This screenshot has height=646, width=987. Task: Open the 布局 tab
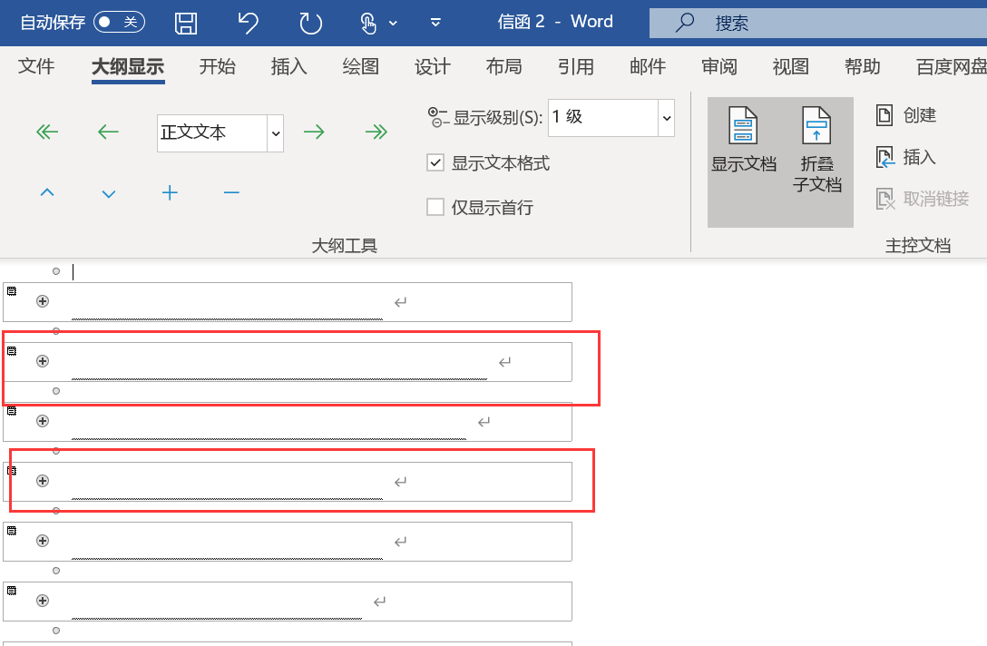pyautogui.click(x=504, y=66)
